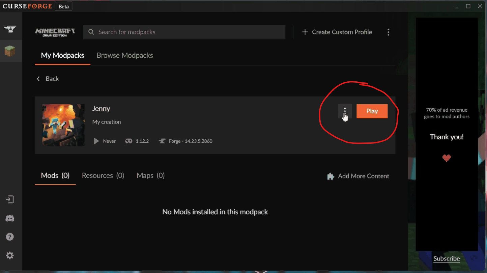
Task: Open the help question mark icon
Action: [x=10, y=237]
